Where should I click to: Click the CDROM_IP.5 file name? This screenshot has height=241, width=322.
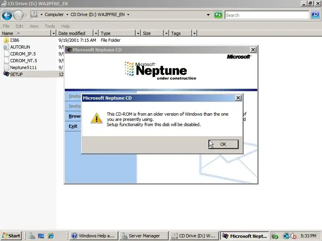click(x=23, y=54)
